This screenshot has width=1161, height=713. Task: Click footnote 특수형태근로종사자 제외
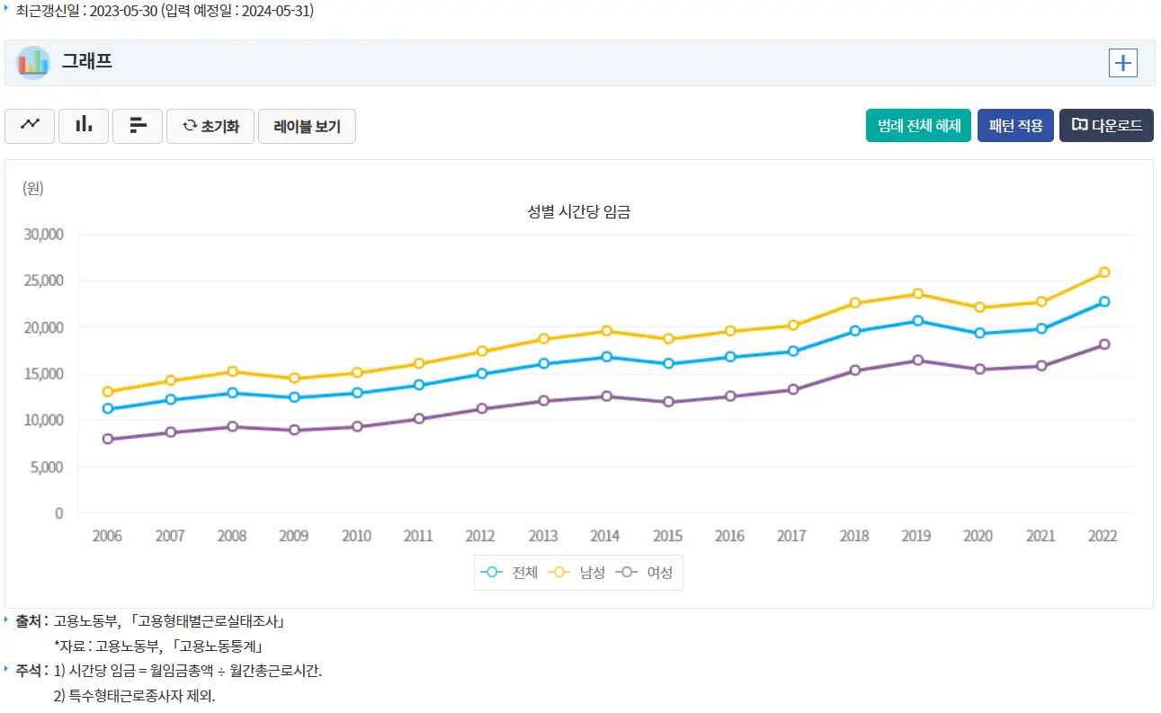tap(134, 696)
